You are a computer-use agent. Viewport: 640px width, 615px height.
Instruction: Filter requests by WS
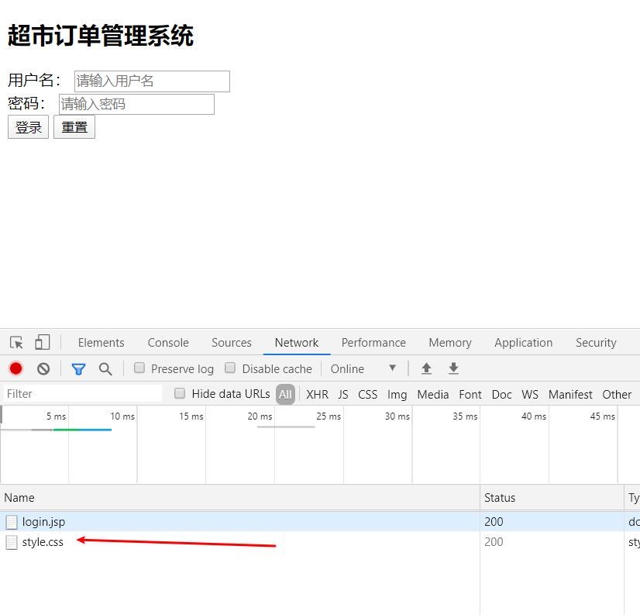point(530,394)
